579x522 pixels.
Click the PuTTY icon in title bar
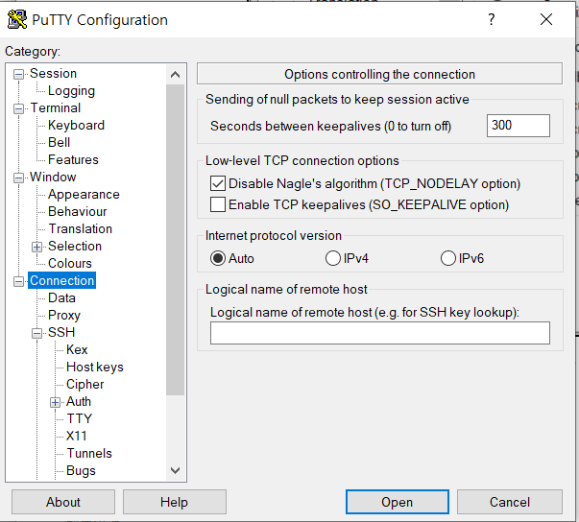pyautogui.click(x=17, y=19)
